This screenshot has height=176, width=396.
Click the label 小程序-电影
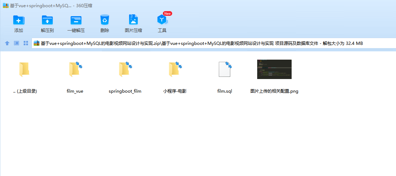pos(175,91)
